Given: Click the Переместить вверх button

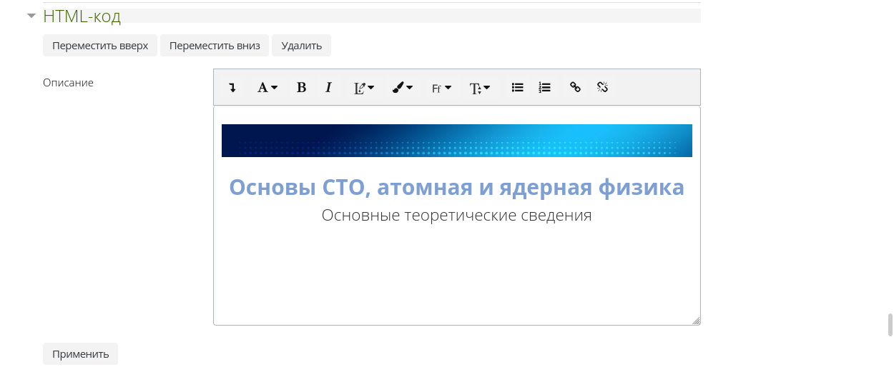Looking at the screenshot, I should pyautogui.click(x=100, y=46).
